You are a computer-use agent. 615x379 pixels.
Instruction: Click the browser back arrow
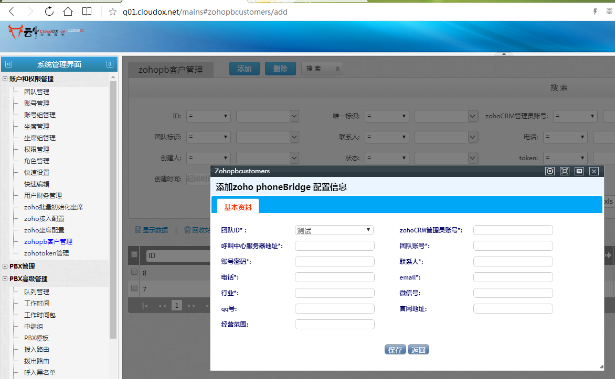12,12
